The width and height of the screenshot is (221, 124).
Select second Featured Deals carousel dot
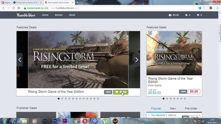(62, 99)
